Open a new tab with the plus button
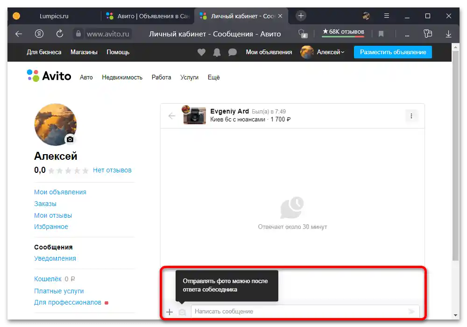 tap(301, 16)
